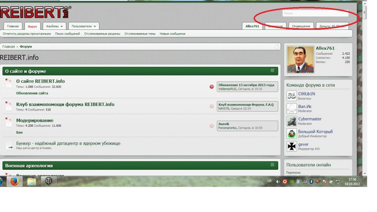Screen dimensions: 377x212
Task: Click the page vertical scrollbar
Action: click(x=365, y=12)
